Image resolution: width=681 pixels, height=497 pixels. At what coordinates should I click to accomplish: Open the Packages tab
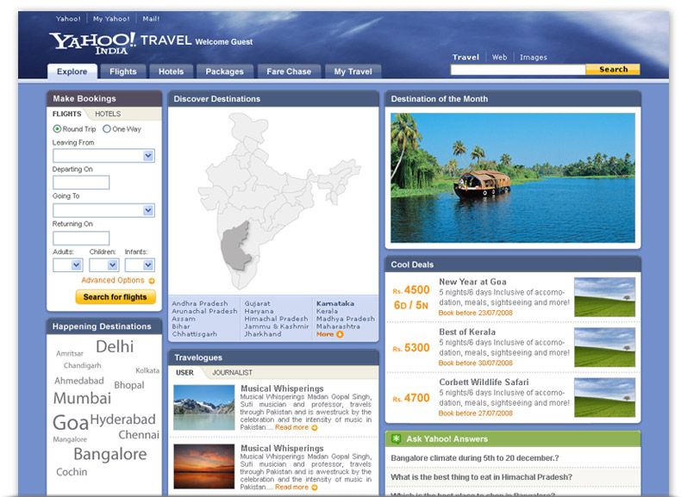[x=224, y=71]
